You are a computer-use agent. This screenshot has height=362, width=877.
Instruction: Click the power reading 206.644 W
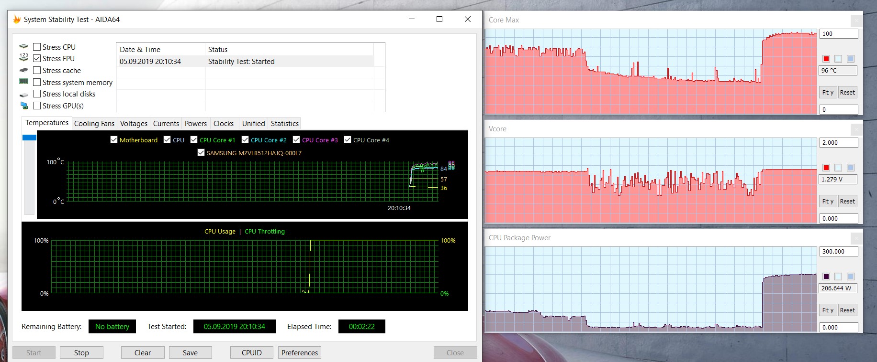[839, 288]
